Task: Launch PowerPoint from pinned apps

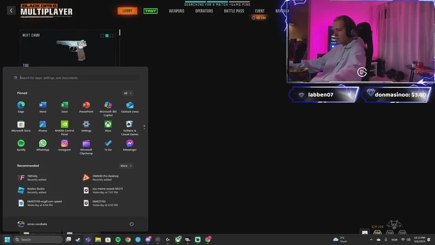Action: tap(86, 107)
